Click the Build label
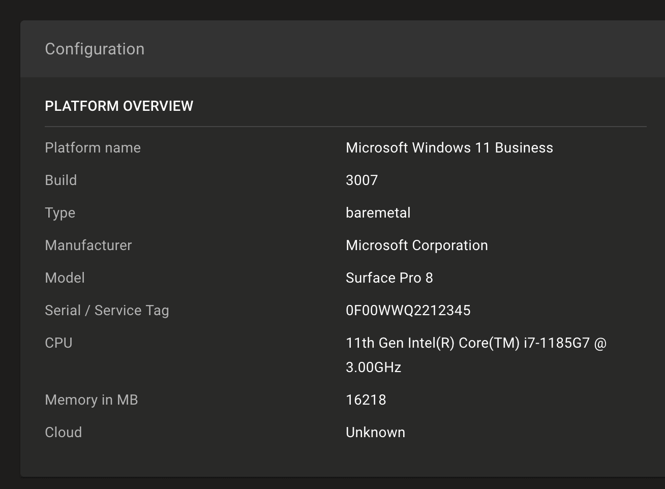 [x=61, y=180]
